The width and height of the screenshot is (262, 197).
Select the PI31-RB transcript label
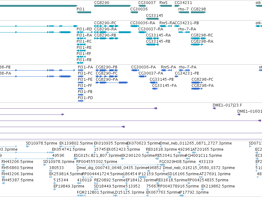(84, 60)
